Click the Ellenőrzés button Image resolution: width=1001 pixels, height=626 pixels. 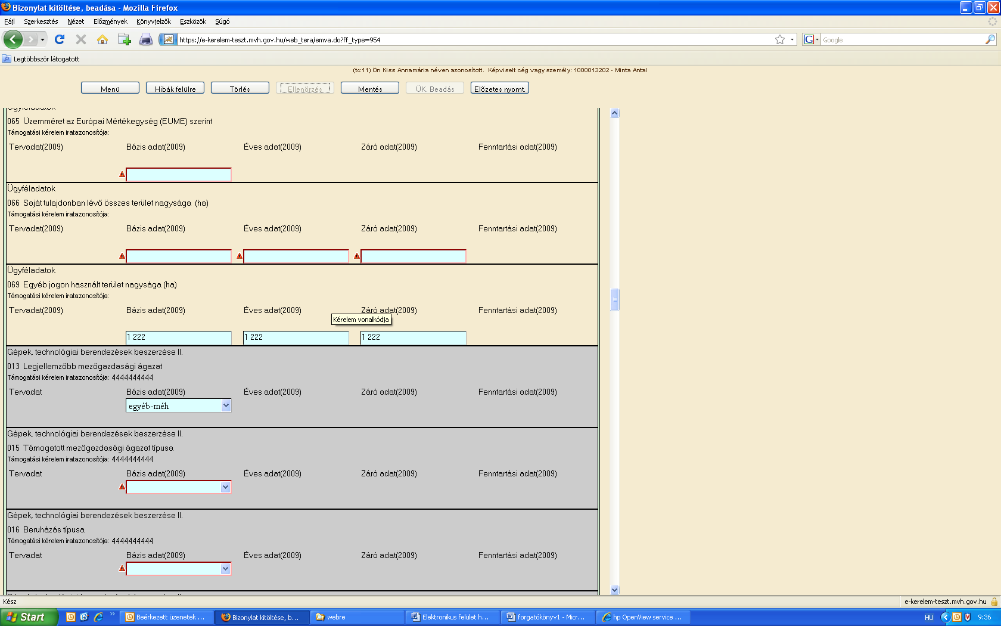305,88
